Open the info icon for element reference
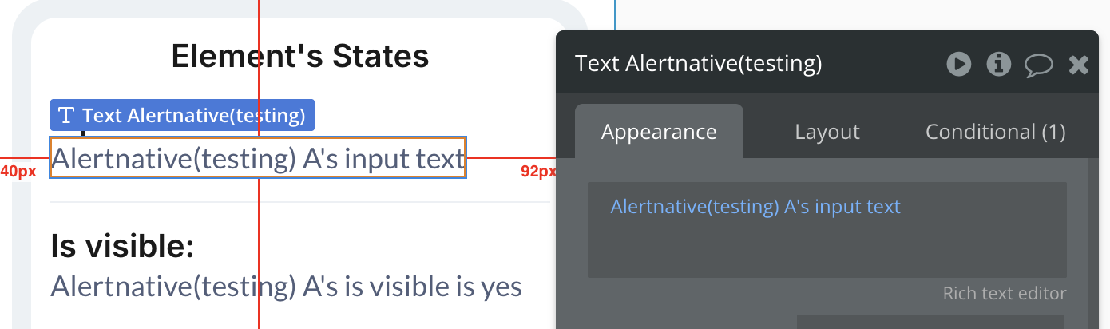Image resolution: width=1110 pixels, height=329 pixels. pos(999,64)
